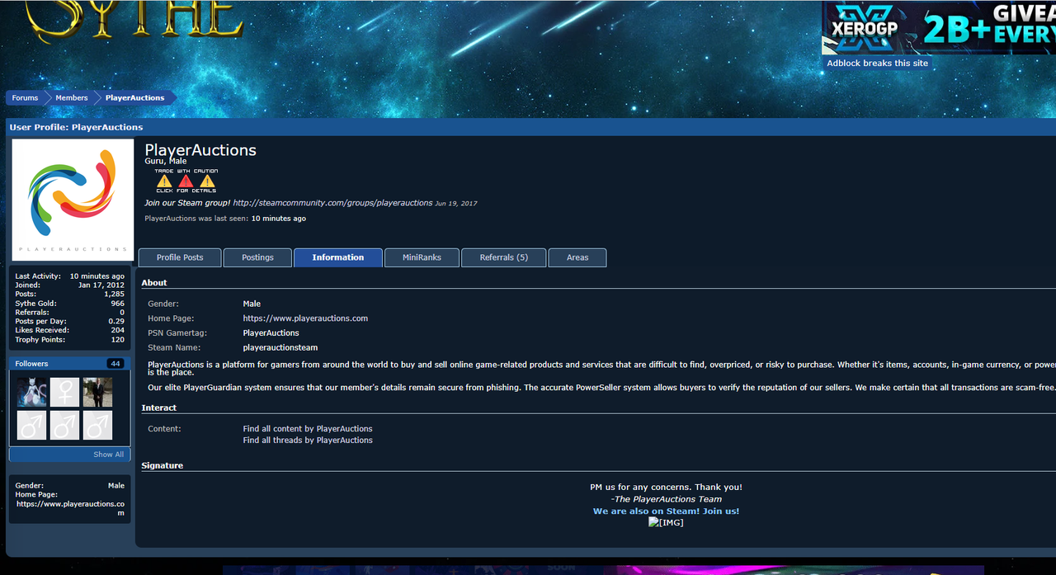
Task: Click Find all threads by PlayerAuctions
Action: (308, 441)
